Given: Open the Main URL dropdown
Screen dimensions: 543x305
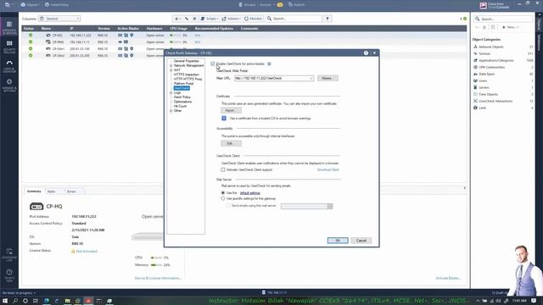Looking at the screenshot, I should [x=311, y=79].
